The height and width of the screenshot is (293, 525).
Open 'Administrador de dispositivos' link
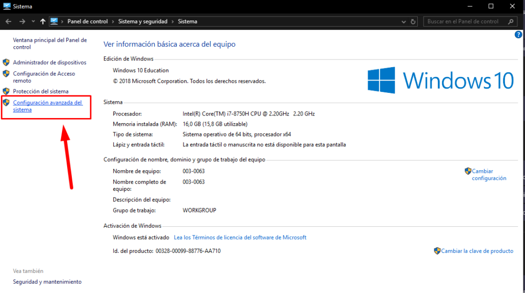pos(50,63)
